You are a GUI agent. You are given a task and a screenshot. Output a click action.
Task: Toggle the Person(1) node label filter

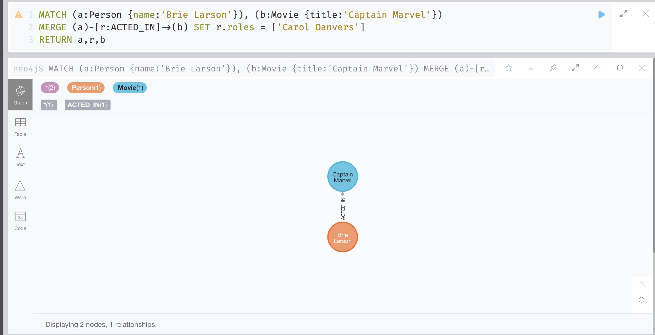[x=86, y=87]
